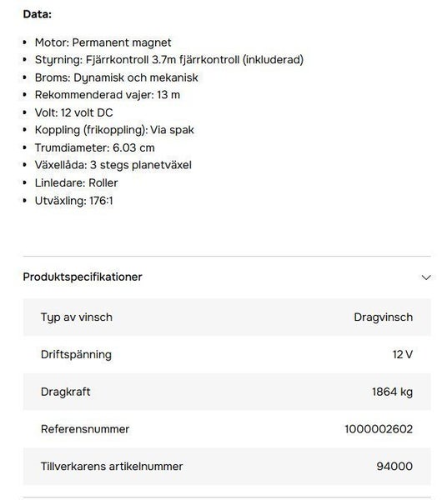The height and width of the screenshot is (500, 442).
Task: Select the Motor: Permanent magnet line
Action: pos(103,42)
